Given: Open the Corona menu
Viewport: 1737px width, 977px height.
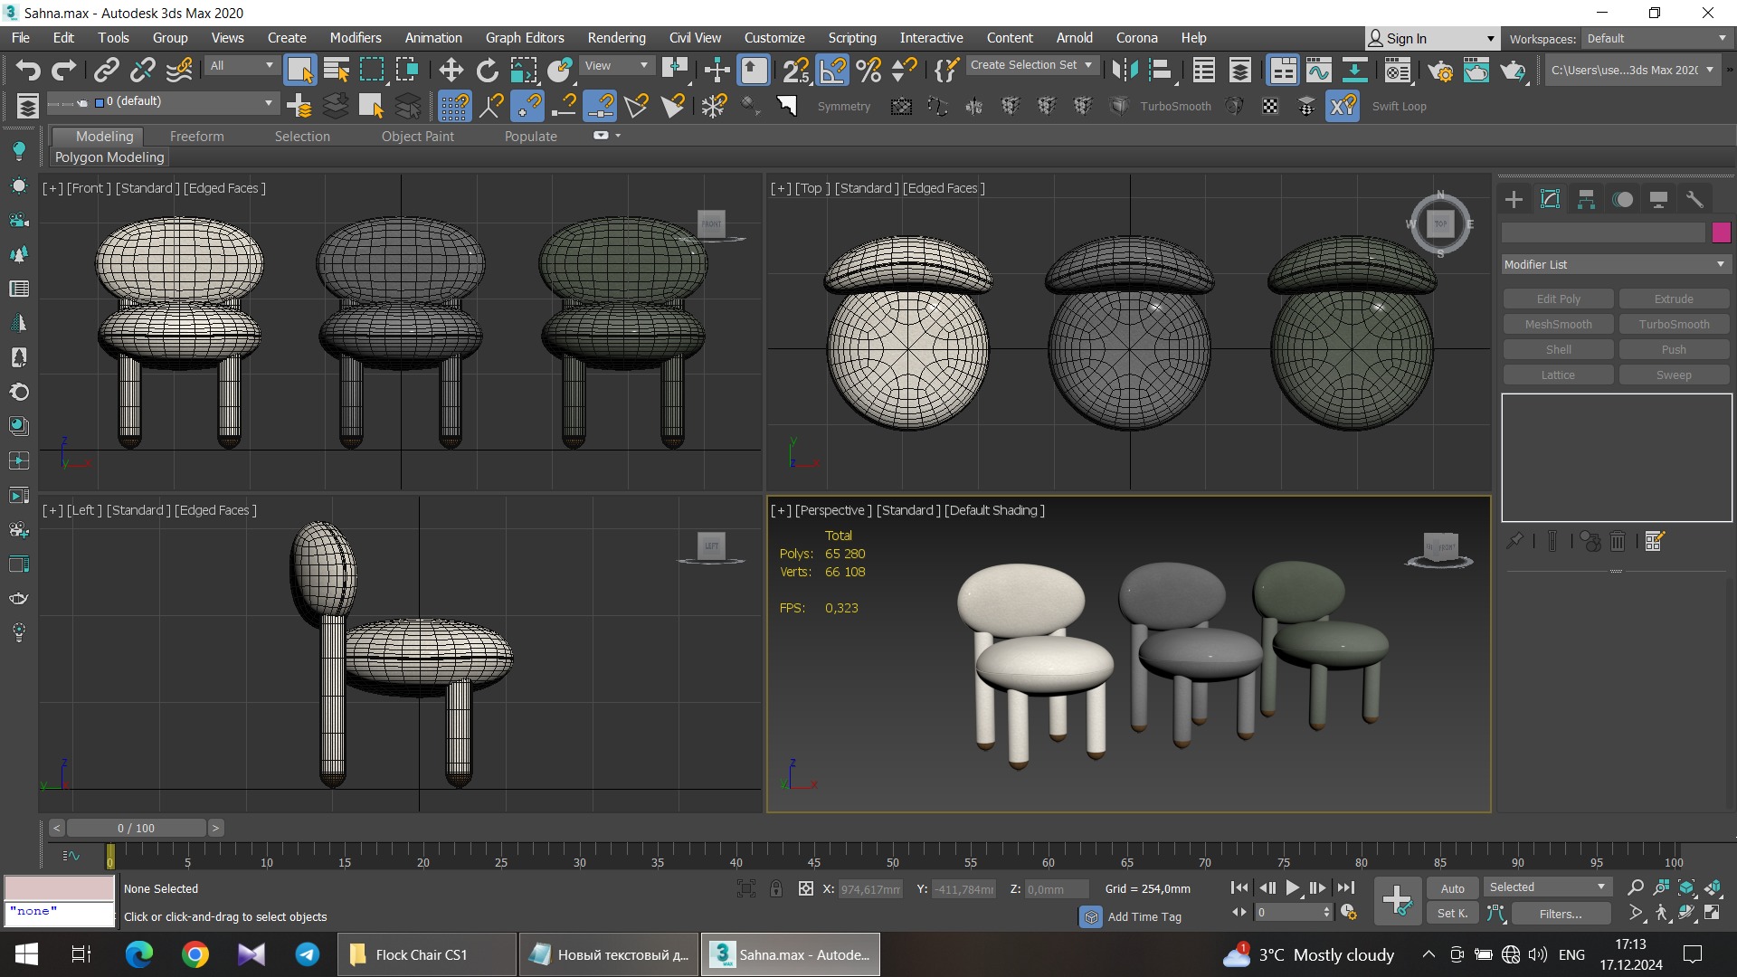Looking at the screenshot, I should pos(1136,38).
